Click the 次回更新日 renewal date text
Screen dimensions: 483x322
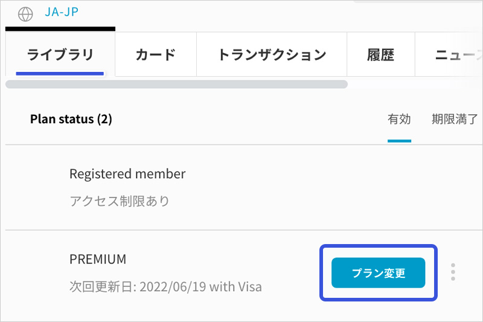165,286
